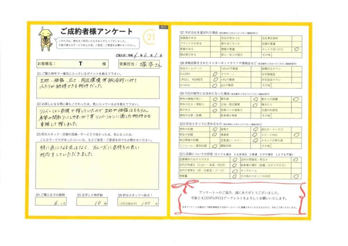This screenshot has width=348, height=246.
Task: Click the Q6 staff score field
Action: pos(138,201)
